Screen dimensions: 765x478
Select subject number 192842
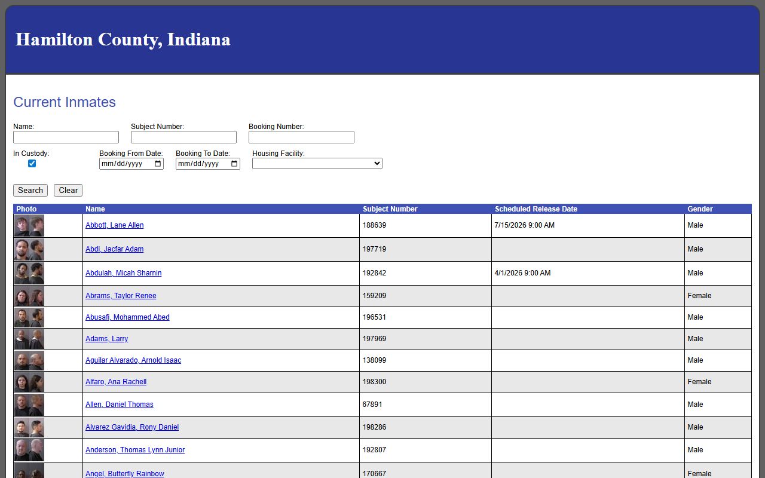click(374, 273)
